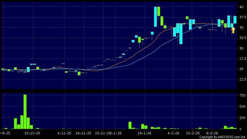
Task: Click the 27.5 price axis label
Action: click(x=240, y=59)
